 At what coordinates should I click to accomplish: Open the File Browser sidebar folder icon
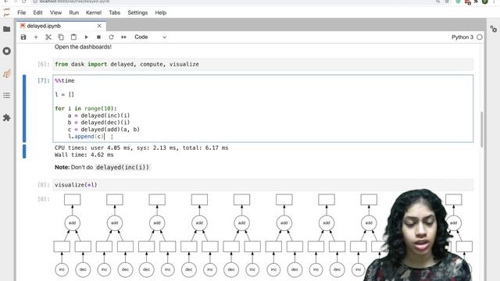point(7,29)
